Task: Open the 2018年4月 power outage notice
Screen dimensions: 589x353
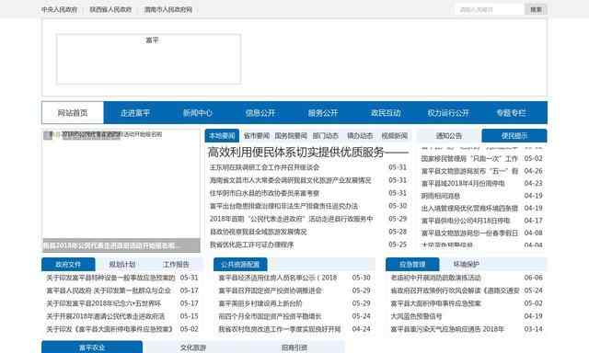Action: tap(463, 184)
